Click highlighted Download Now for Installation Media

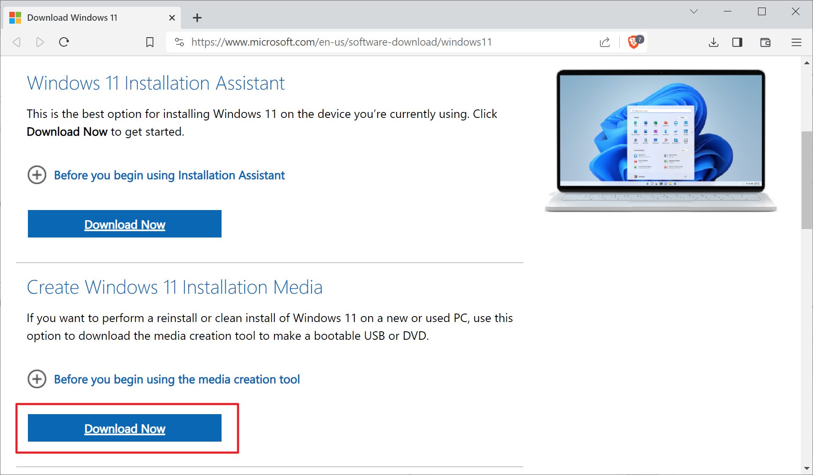click(124, 428)
